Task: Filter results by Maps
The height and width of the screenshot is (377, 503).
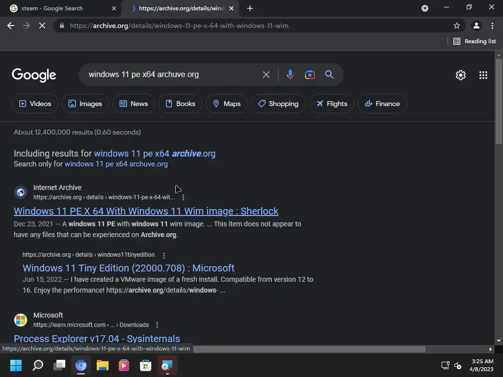Action: (x=226, y=104)
